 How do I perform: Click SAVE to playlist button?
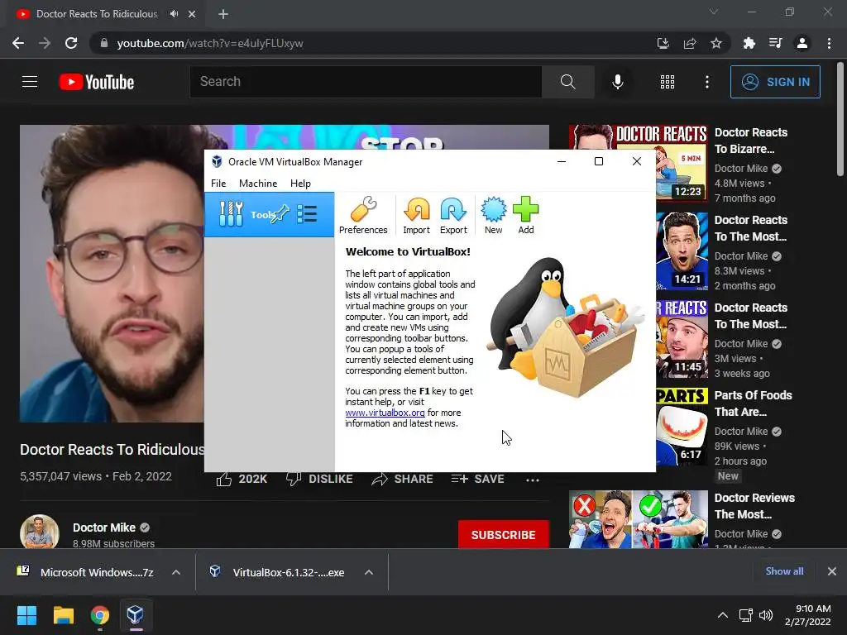point(478,479)
